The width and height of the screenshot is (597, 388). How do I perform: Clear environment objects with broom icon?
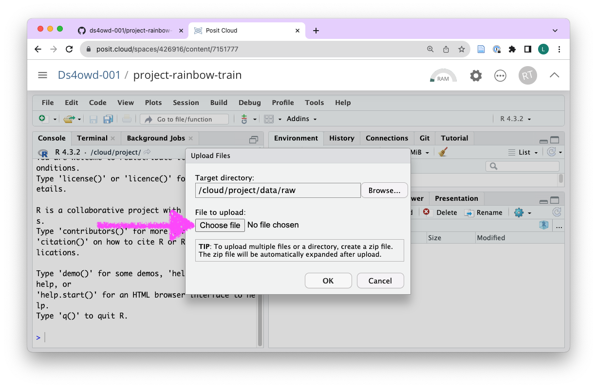coord(443,152)
